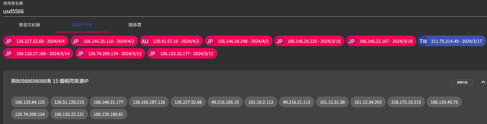Select the gray 106.133.84.125 IP chip
Image resolution: width=487 pixels, height=124 pixels.
(x=30, y=102)
